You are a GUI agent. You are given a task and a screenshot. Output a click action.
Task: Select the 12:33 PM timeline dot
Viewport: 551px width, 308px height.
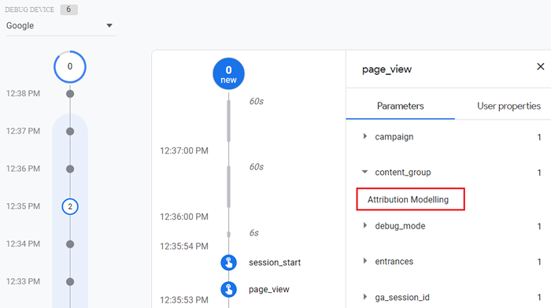click(x=70, y=282)
